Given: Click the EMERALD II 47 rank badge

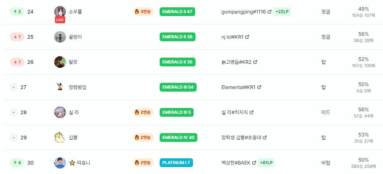Looking at the screenshot, I should tap(177, 12).
